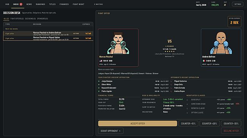Select the Marcus Paschal vs Andres Beltran offer

tap(48, 34)
